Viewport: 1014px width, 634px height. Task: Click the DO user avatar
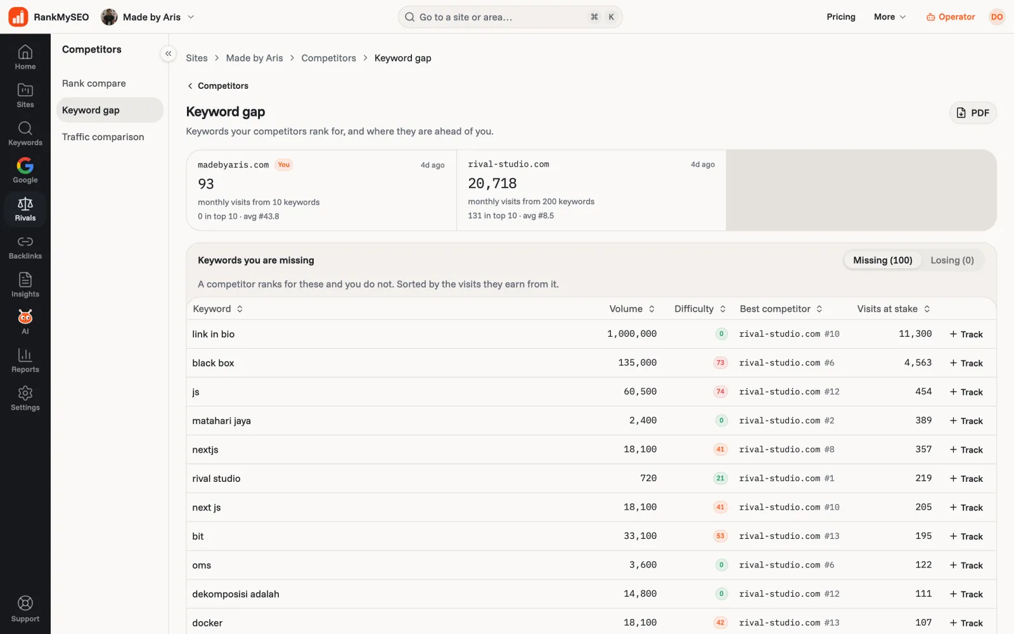coord(997,17)
